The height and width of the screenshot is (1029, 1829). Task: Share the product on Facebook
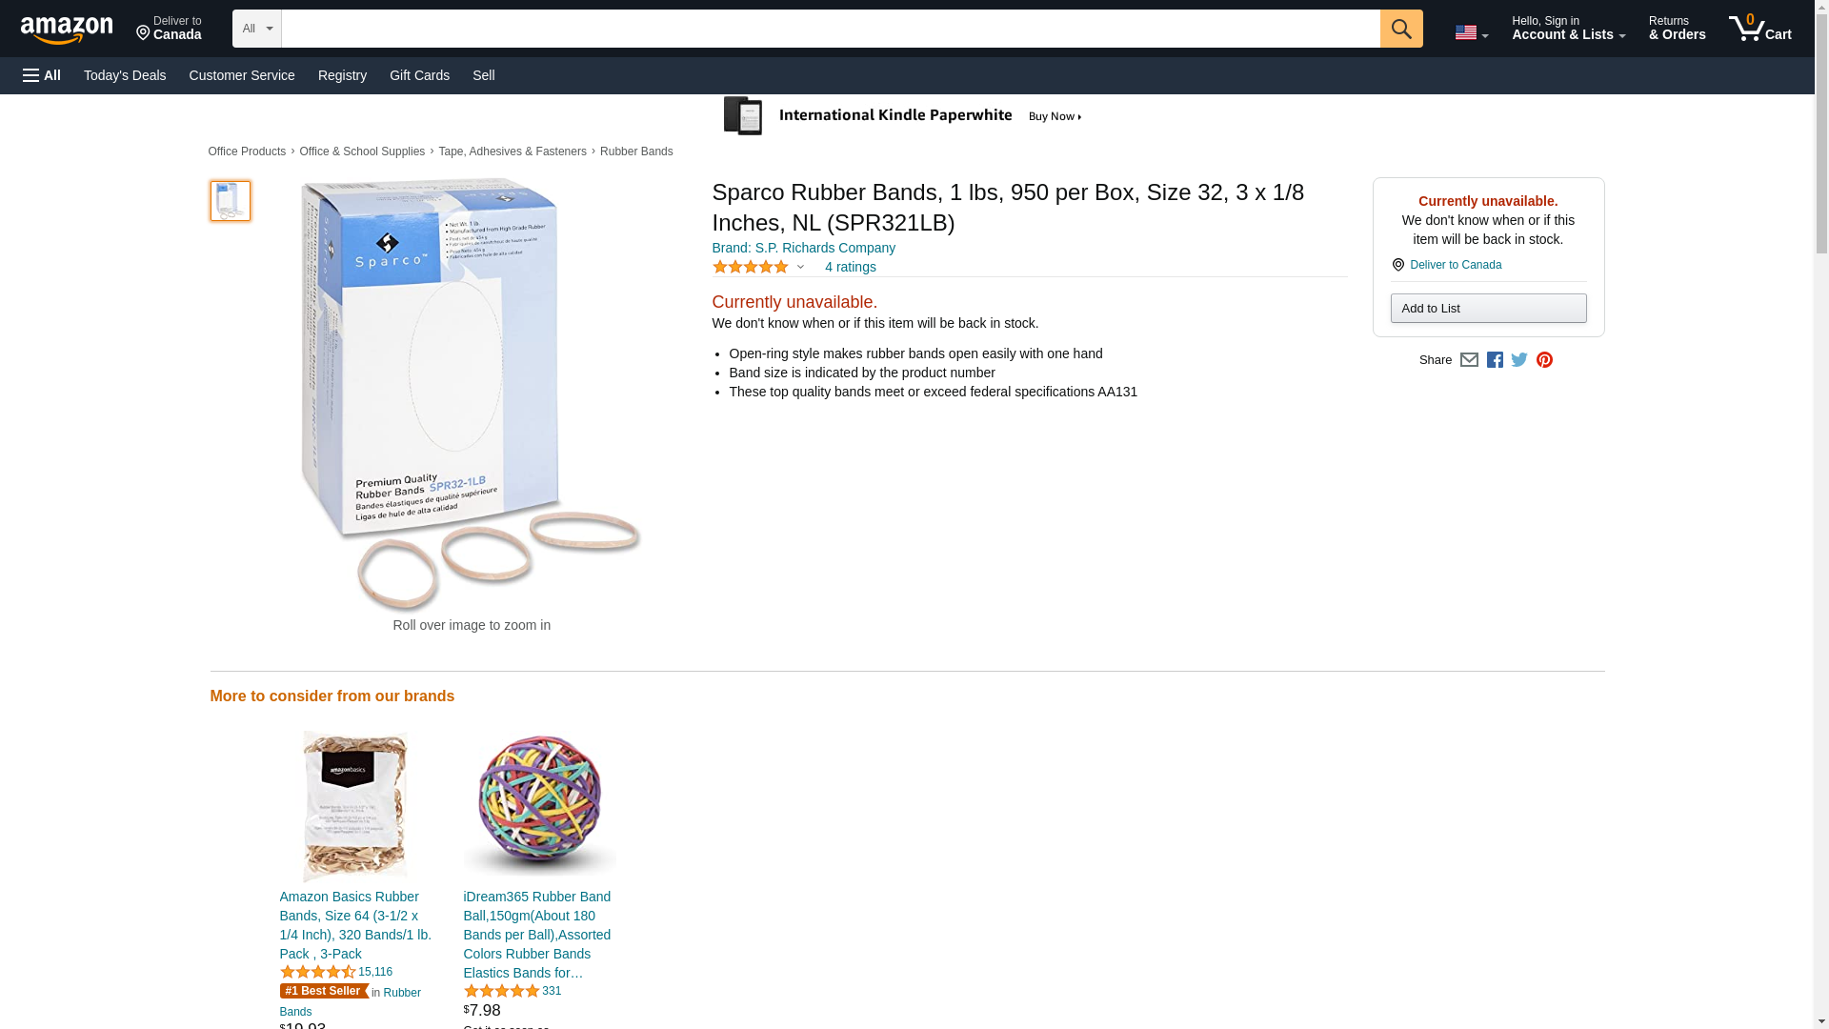[1495, 360]
